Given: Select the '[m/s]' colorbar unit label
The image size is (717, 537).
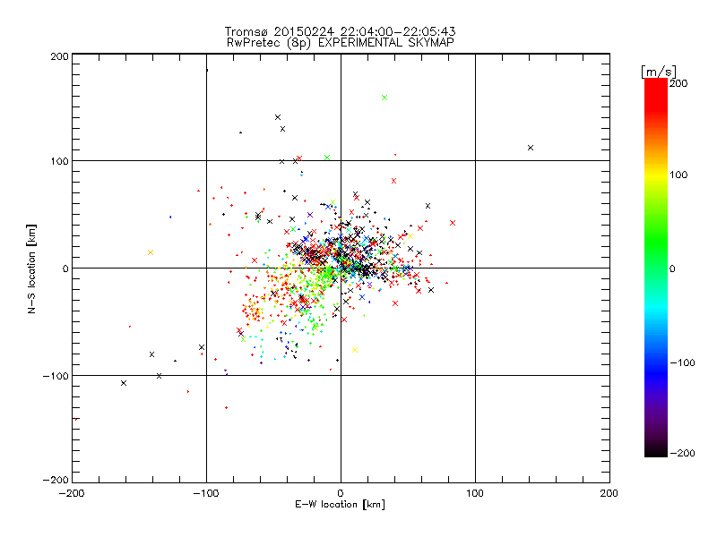Looking at the screenshot, I should [659, 72].
